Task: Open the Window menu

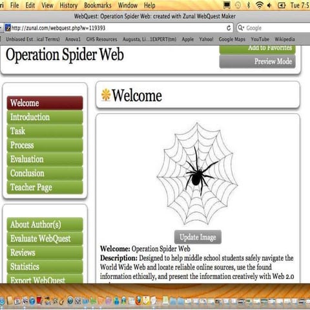Action: pyautogui.click(x=128, y=5)
